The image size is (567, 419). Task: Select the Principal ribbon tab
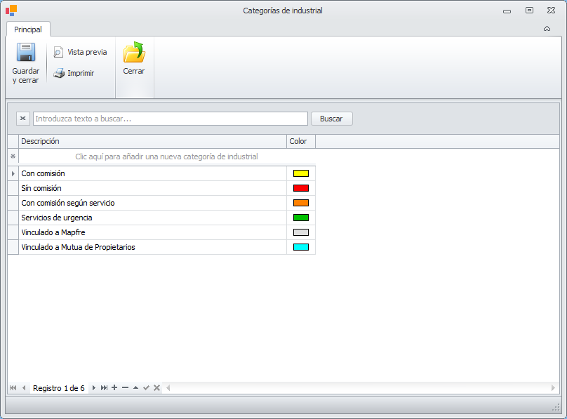tap(28, 29)
